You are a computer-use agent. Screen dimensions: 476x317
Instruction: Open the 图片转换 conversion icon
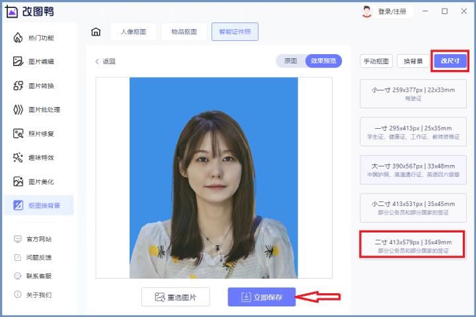18,86
